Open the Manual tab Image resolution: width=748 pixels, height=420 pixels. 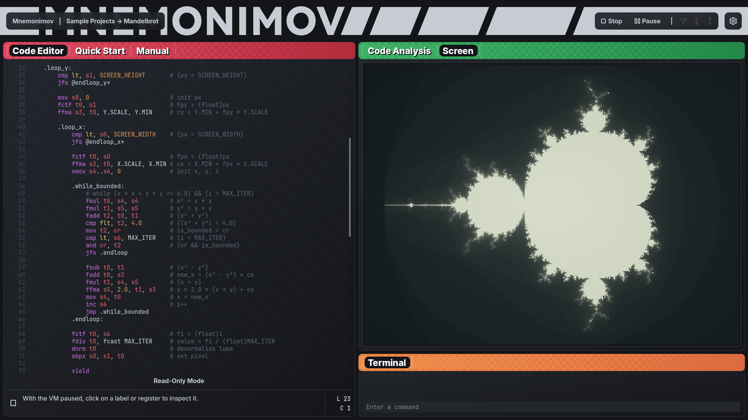tap(153, 51)
